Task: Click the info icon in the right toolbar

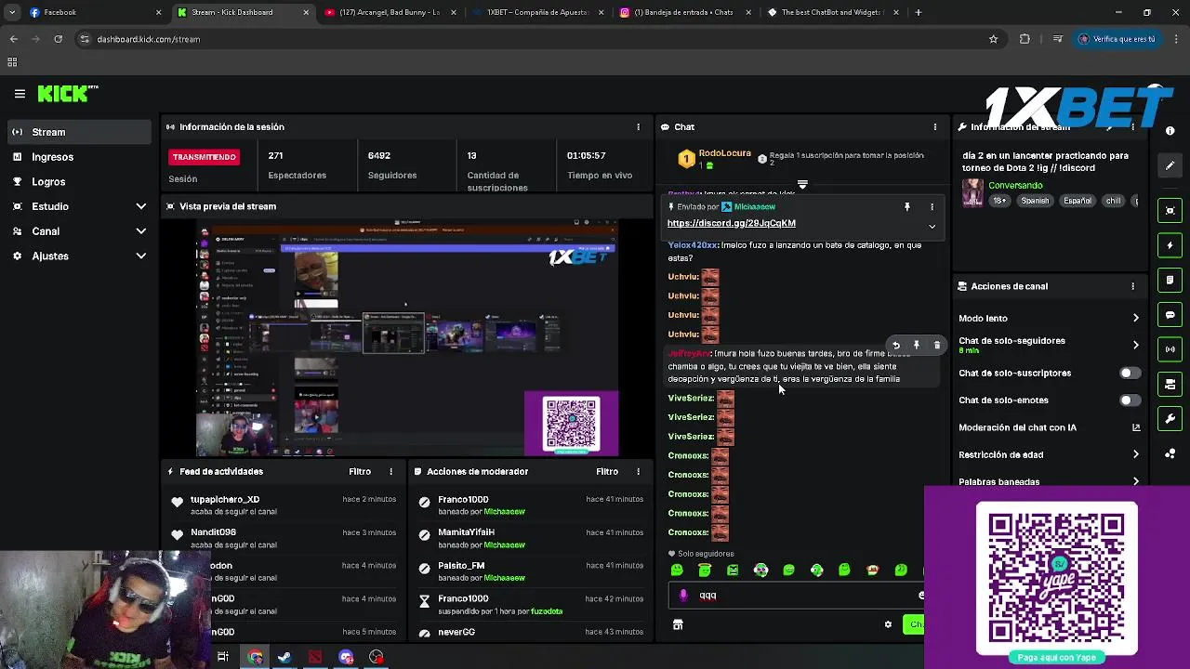Action: tap(1170, 131)
